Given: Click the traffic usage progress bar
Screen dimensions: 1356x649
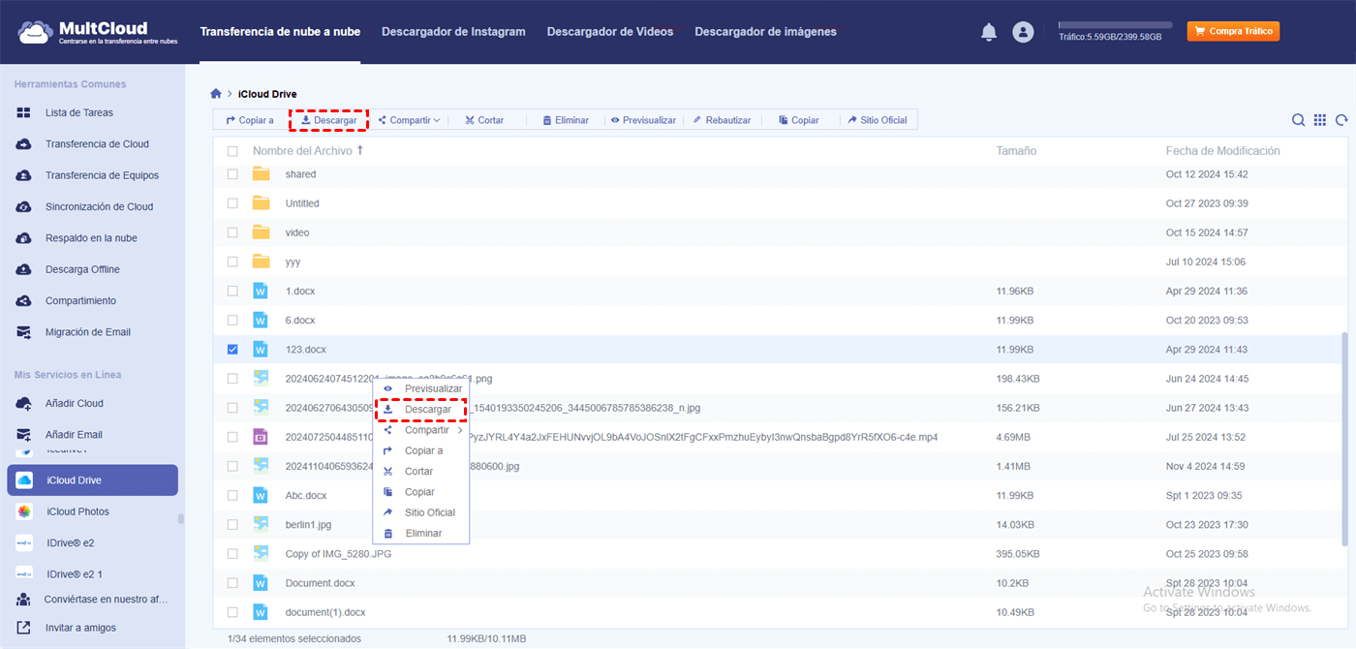Looking at the screenshot, I should click(x=1115, y=25).
